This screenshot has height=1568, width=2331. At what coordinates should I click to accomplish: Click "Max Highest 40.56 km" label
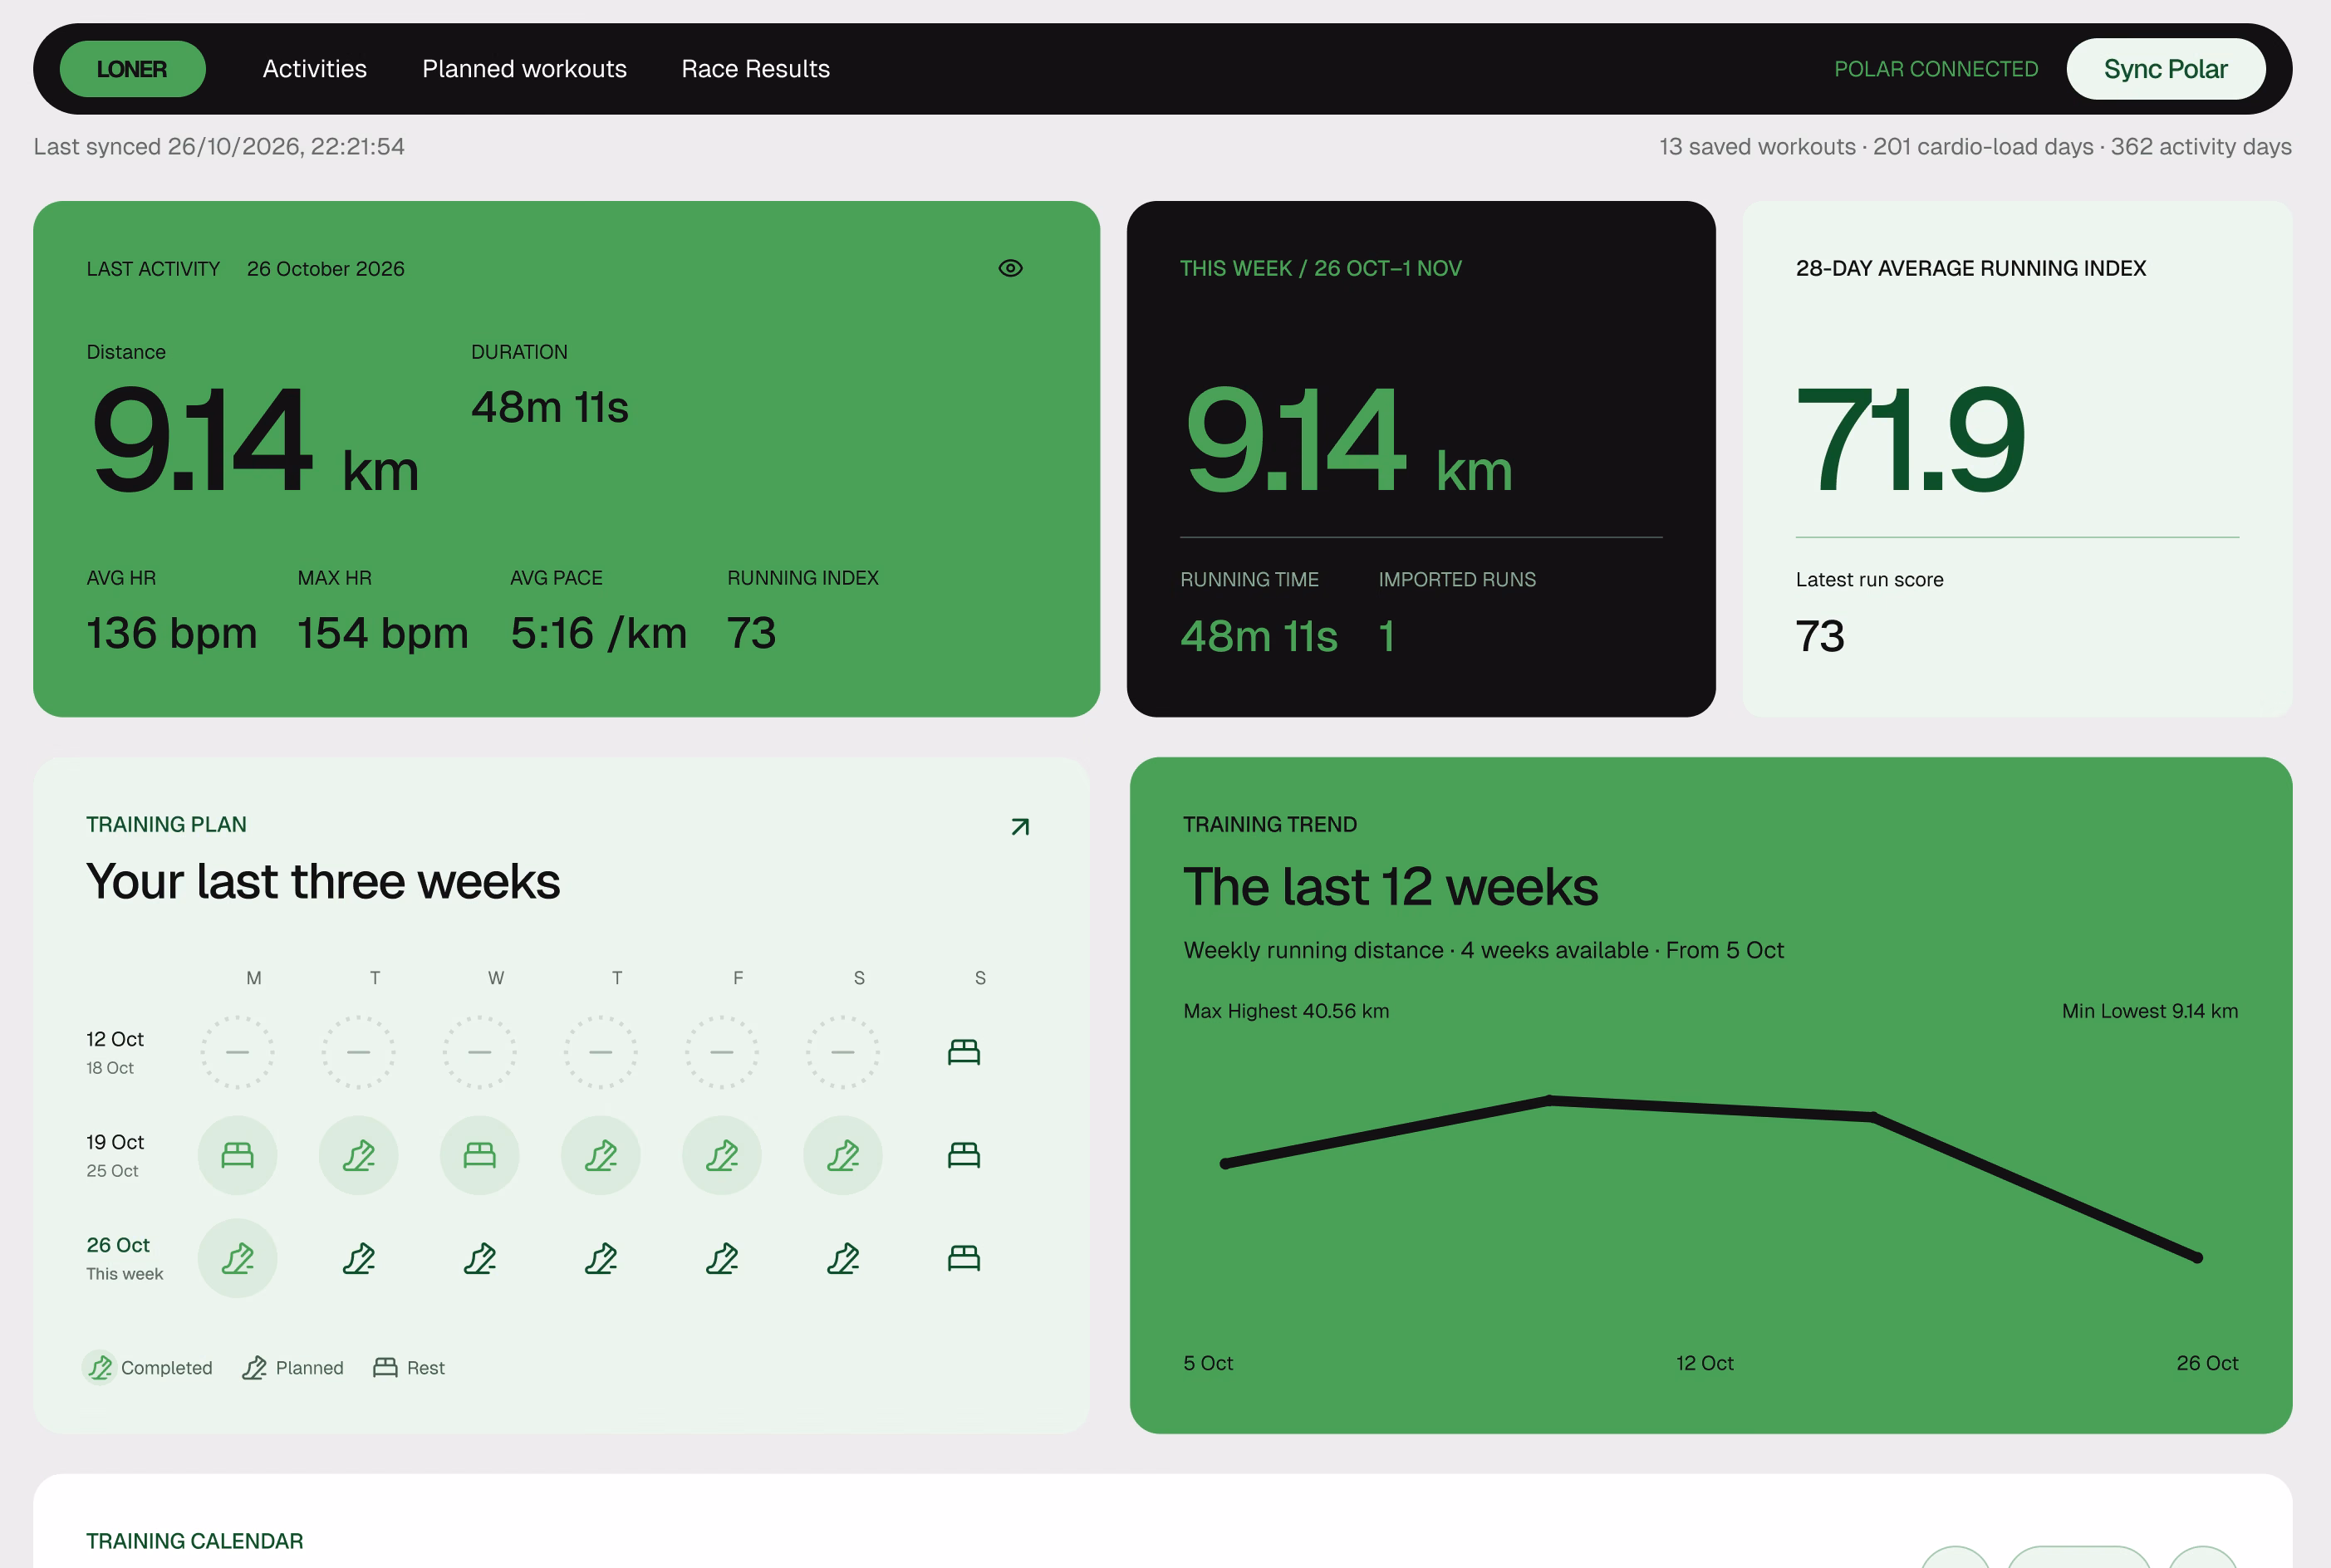coord(1286,1011)
